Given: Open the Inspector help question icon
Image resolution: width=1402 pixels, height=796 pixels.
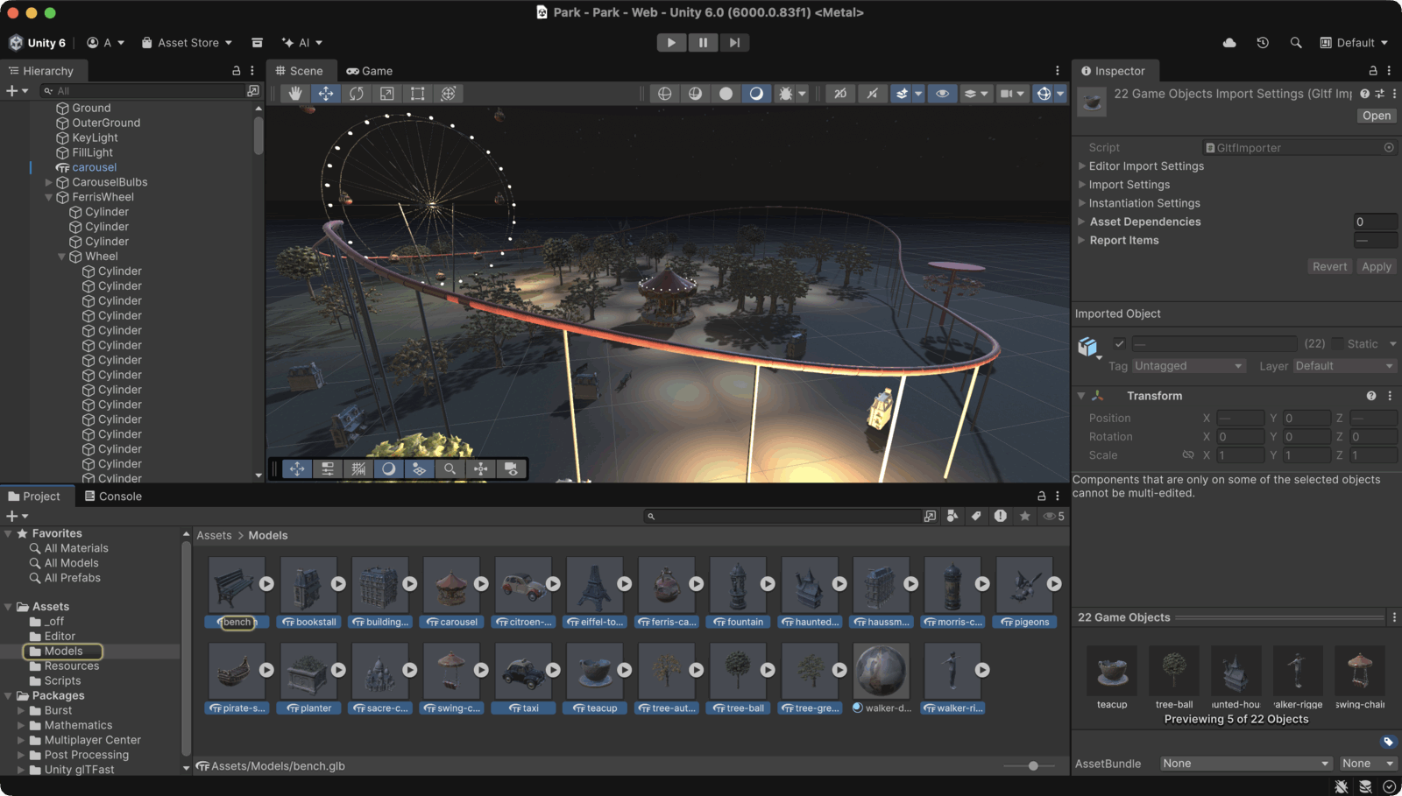Looking at the screenshot, I should [1364, 94].
